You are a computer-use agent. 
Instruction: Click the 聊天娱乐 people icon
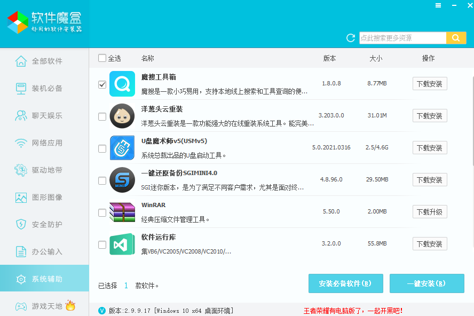(x=21, y=115)
